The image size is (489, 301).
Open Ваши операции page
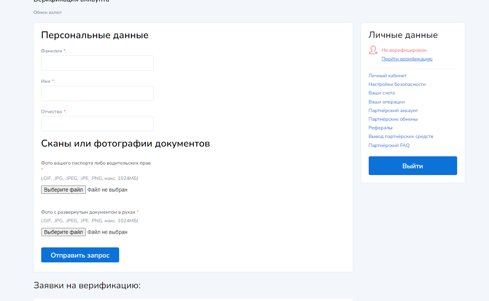(386, 102)
